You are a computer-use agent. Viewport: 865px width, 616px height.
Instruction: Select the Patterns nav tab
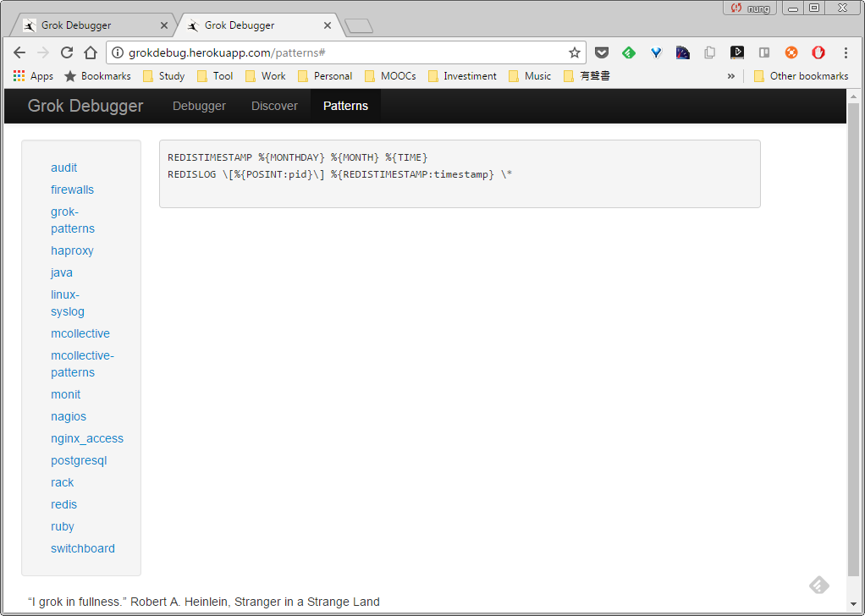click(346, 106)
